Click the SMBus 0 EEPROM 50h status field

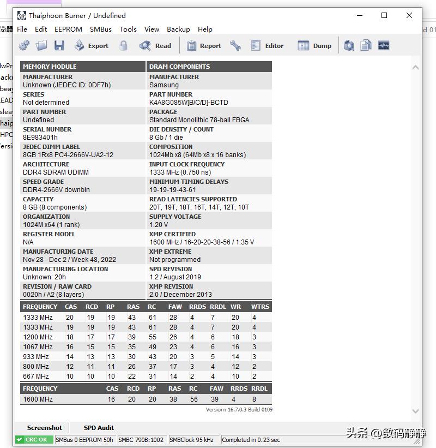[x=84, y=440]
